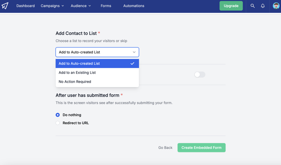Open the Forms nav item
281x165 pixels.
106,6
